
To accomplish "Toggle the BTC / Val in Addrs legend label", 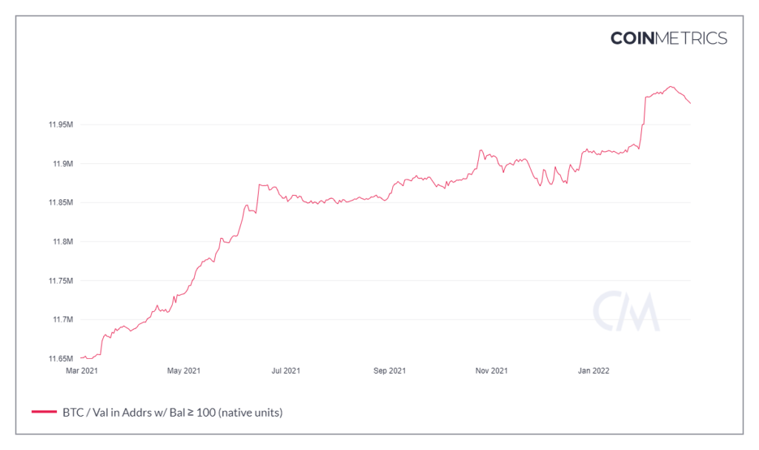I will 172,411.
